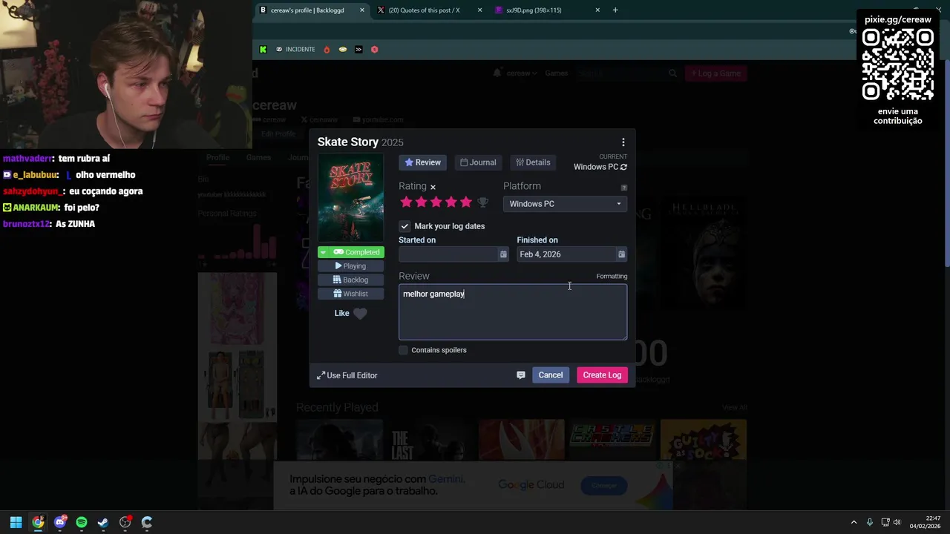Open the red flame bookmark icon
The width and height of the screenshot is (950, 534).
[x=327, y=50]
